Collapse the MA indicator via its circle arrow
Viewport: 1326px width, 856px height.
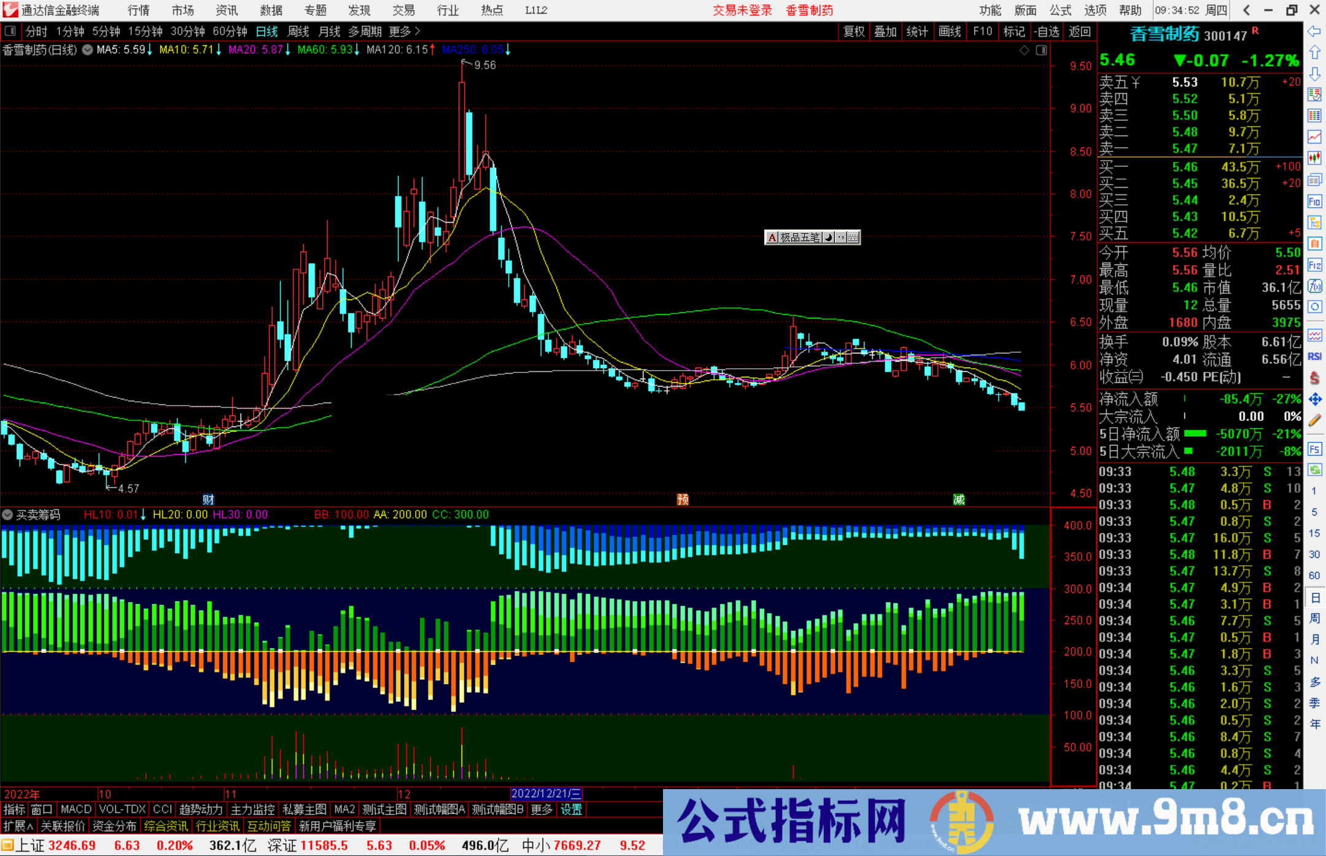click(x=87, y=50)
